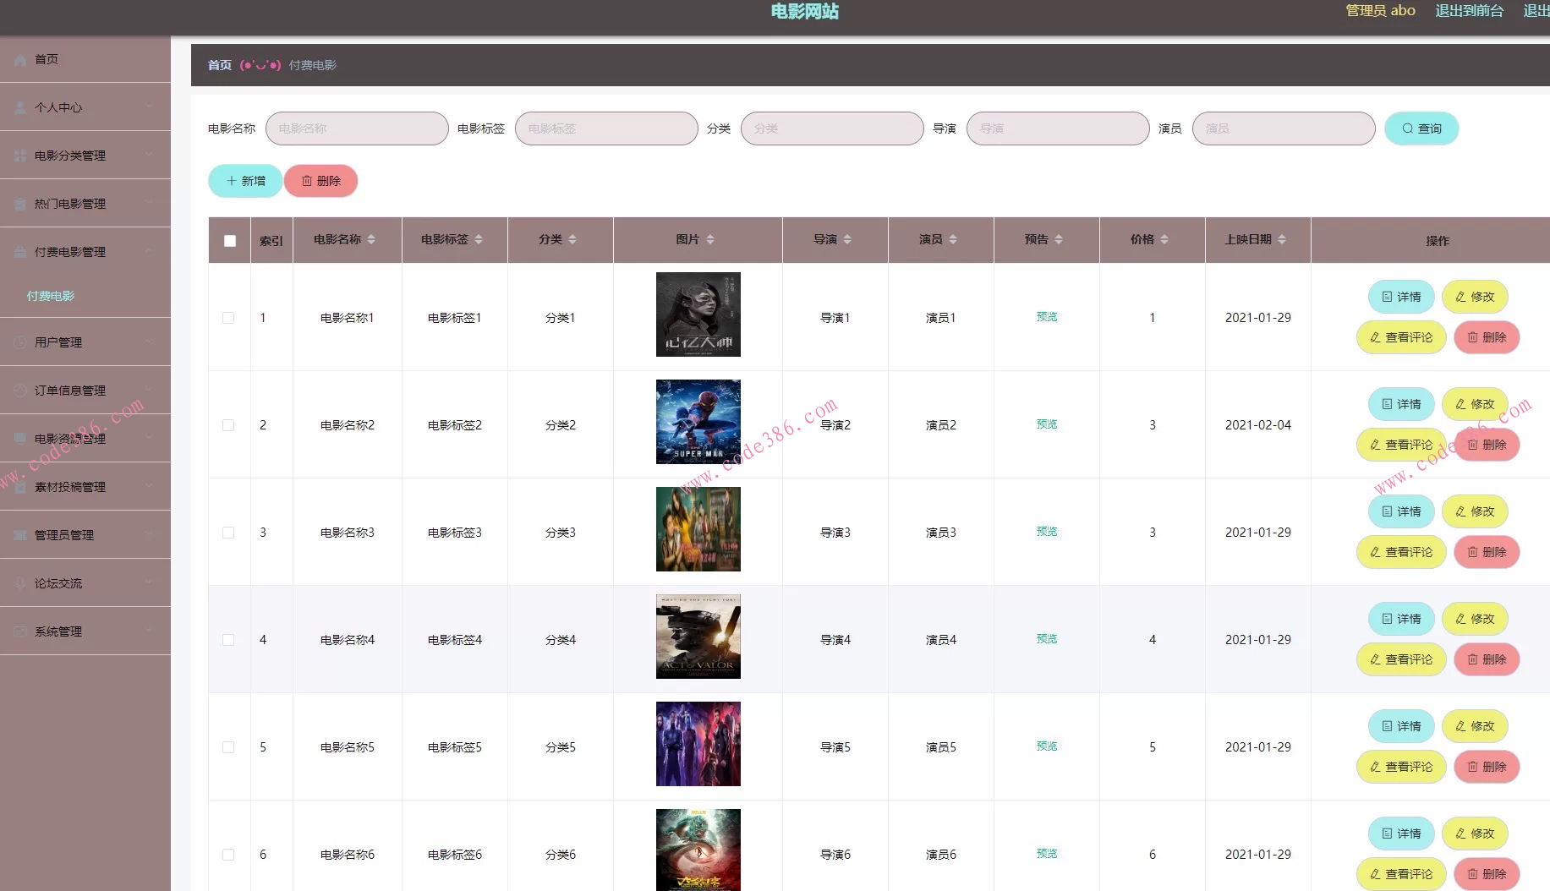Viewport: 1550px width, 891px height.
Task: Focus the 电影名称 search input field
Action: click(357, 128)
